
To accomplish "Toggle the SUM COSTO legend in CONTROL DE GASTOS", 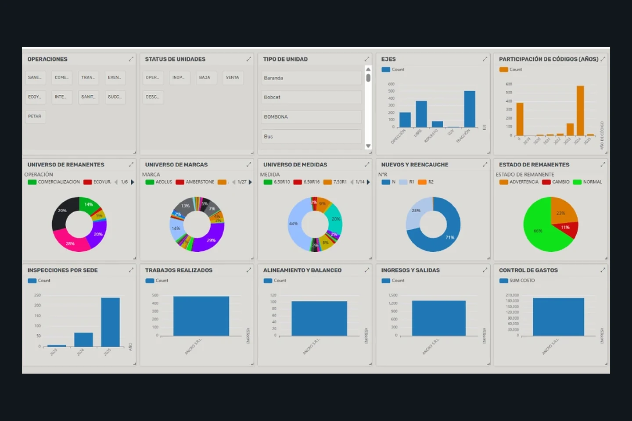I will point(517,281).
